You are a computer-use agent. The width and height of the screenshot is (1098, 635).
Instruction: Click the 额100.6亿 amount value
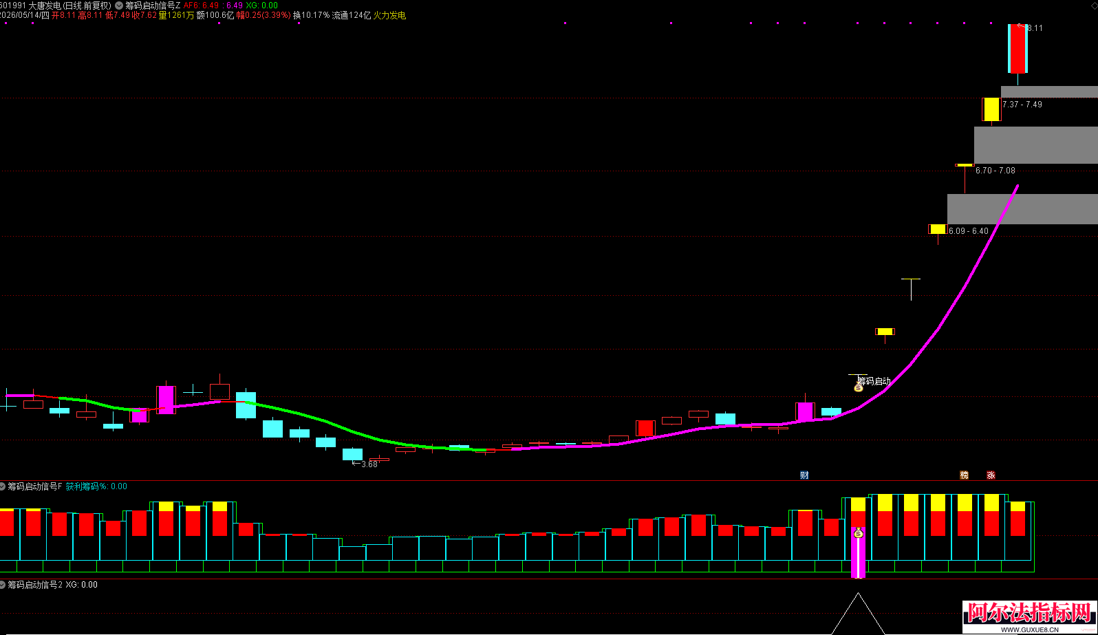click(x=215, y=15)
